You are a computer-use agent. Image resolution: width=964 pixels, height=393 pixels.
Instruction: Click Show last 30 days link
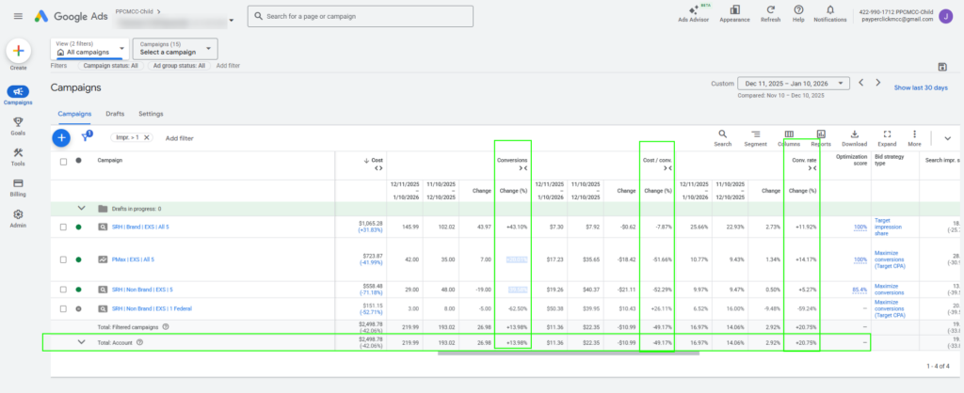pos(920,87)
